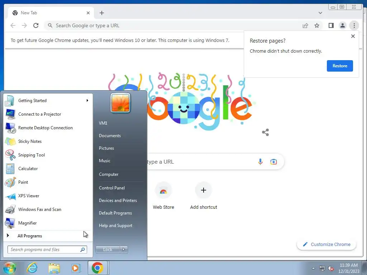Viewport: 367px width, 275px height.
Task: Open Computer from Start menu
Action: pos(109,174)
